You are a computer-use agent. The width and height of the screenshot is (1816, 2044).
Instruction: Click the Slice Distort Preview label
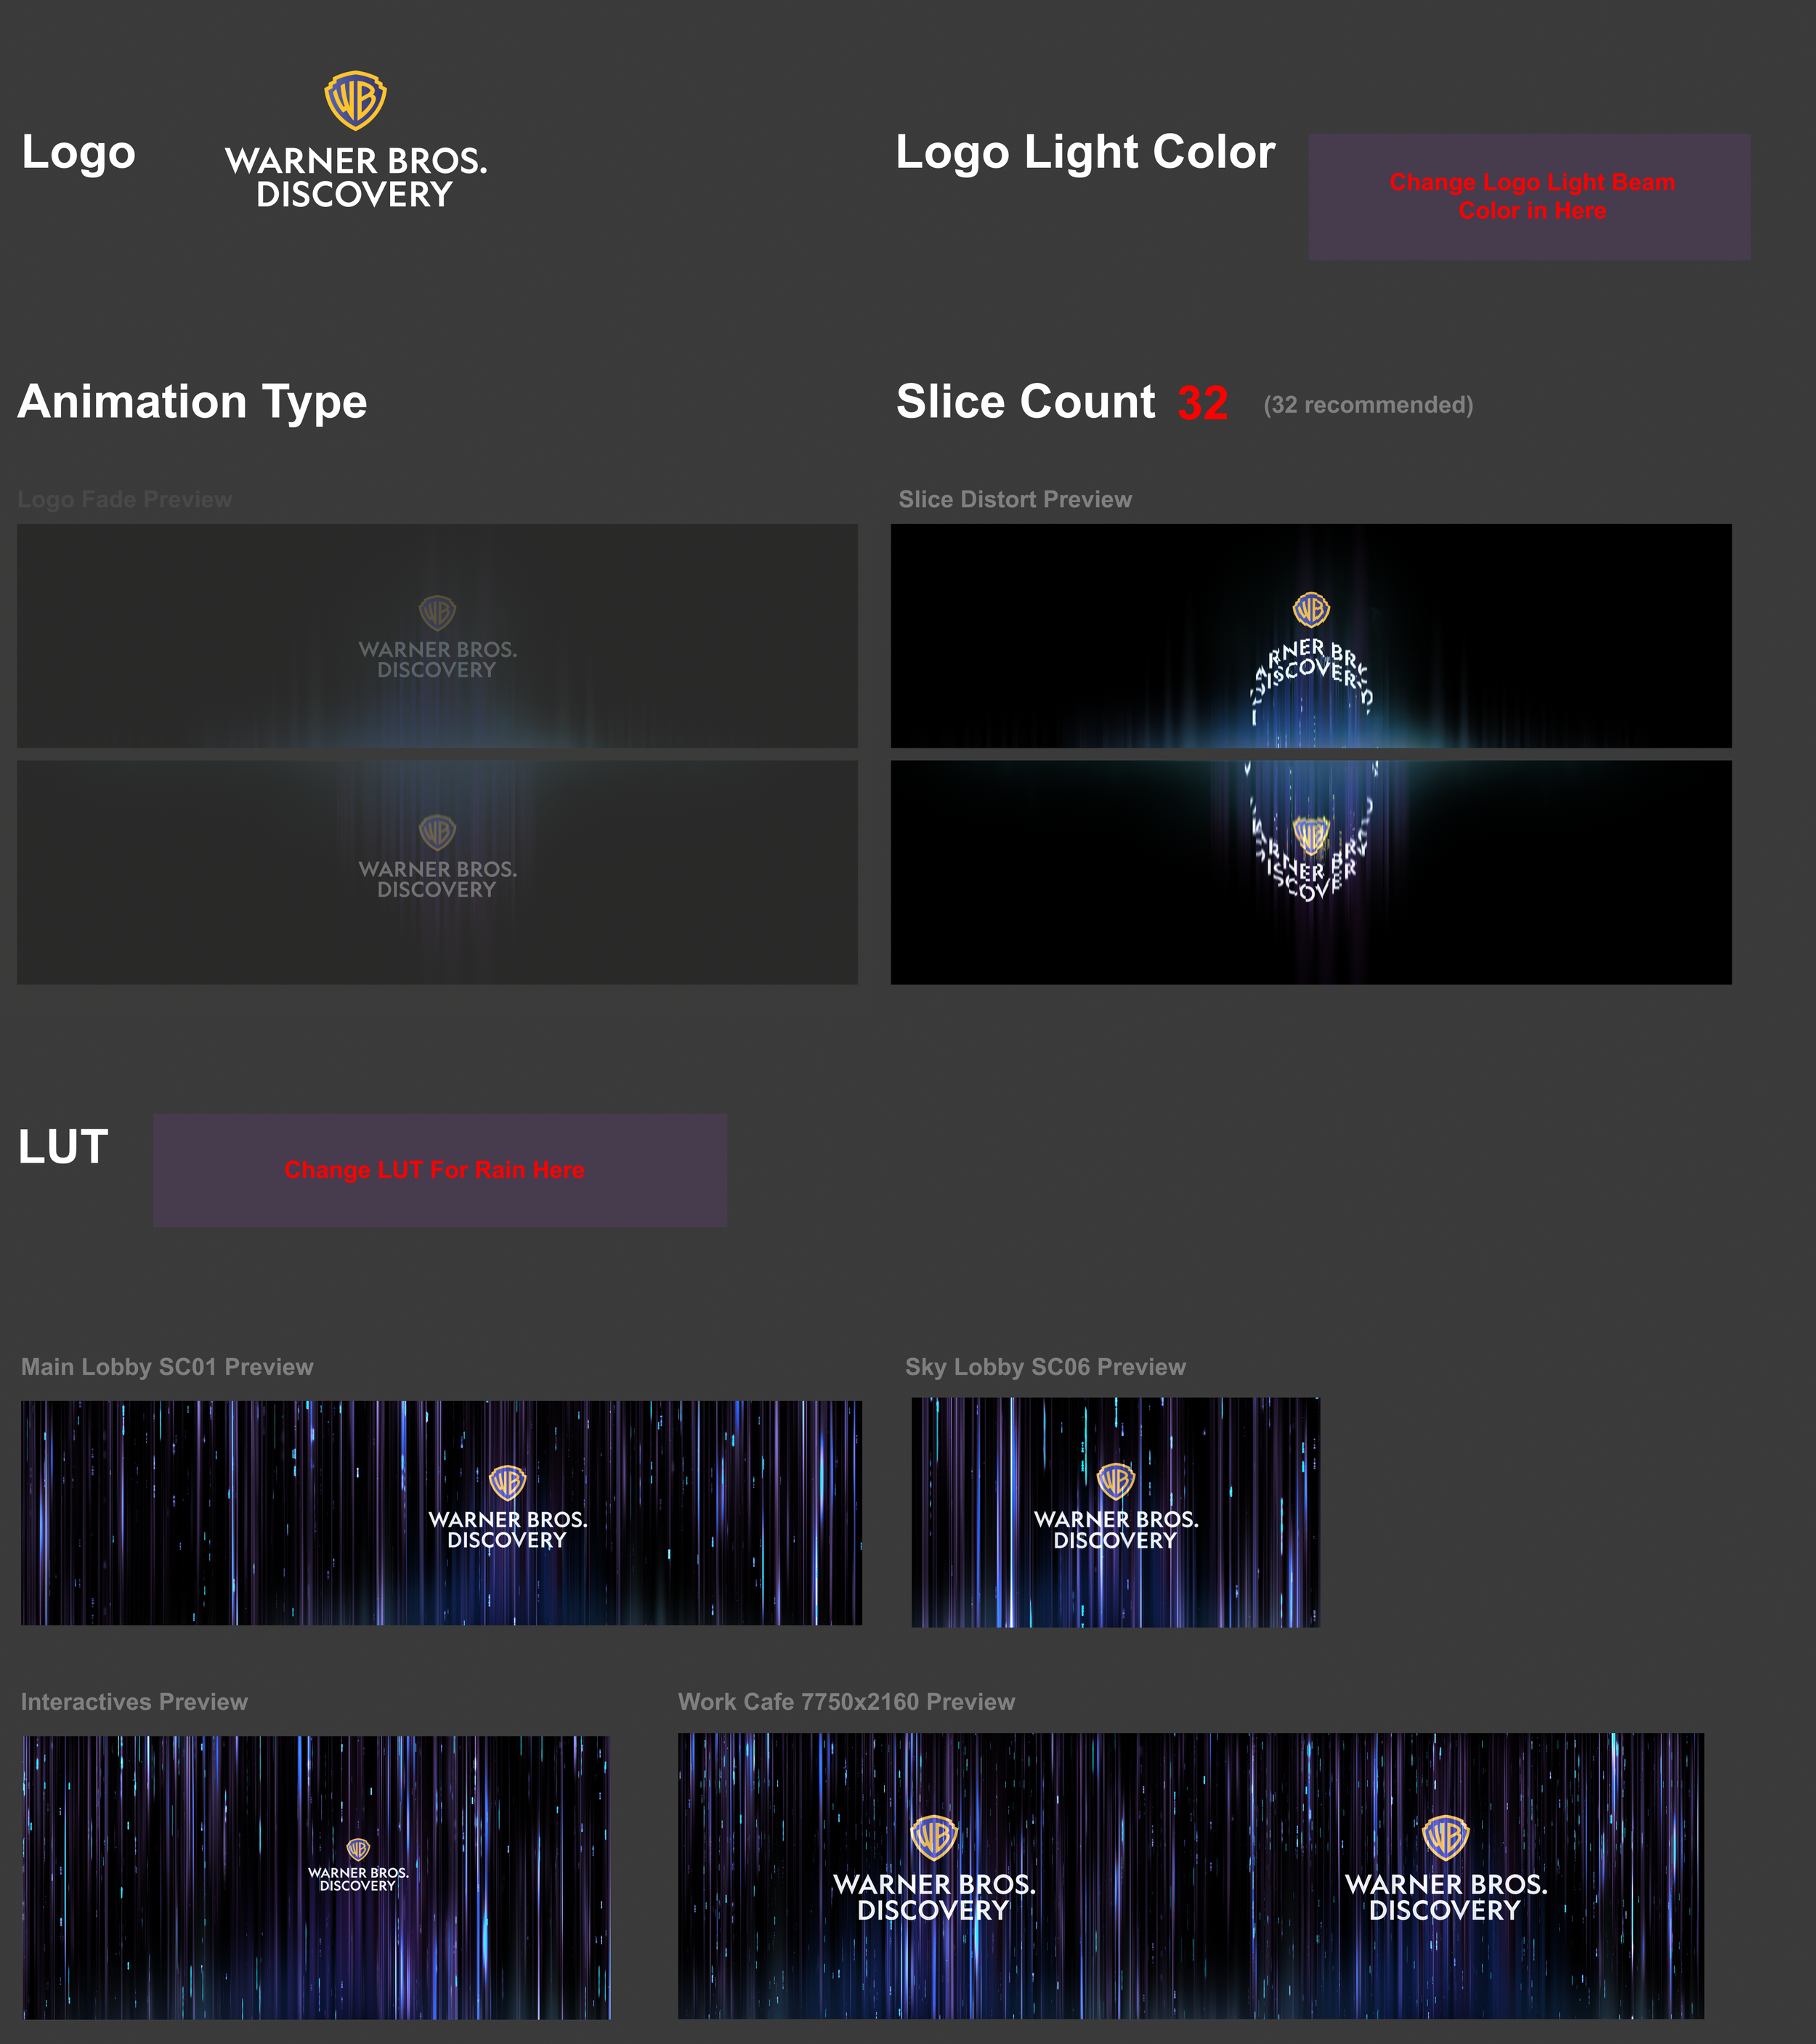click(1015, 499)
